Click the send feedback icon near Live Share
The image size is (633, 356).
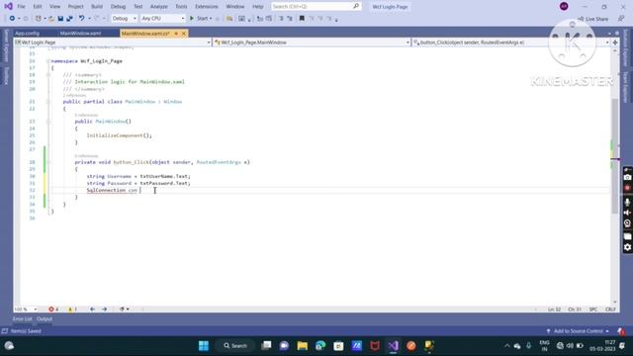621,19
